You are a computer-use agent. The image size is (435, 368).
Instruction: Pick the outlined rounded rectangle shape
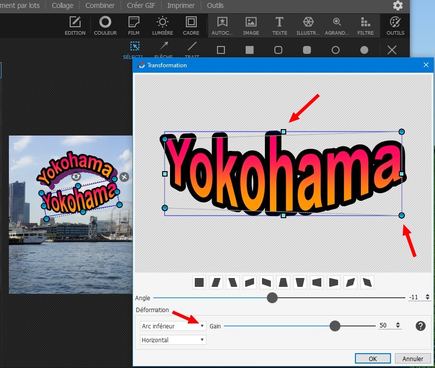click(x=278, y=50)
